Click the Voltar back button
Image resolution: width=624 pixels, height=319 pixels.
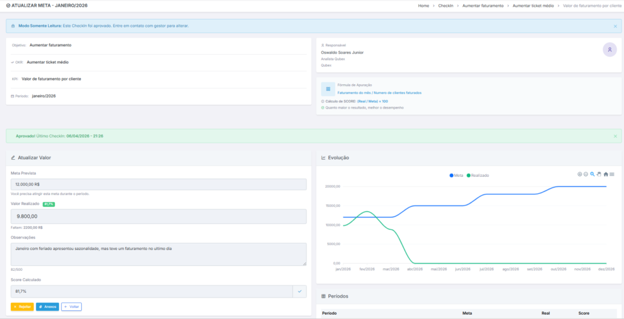(x=71, y=307)
